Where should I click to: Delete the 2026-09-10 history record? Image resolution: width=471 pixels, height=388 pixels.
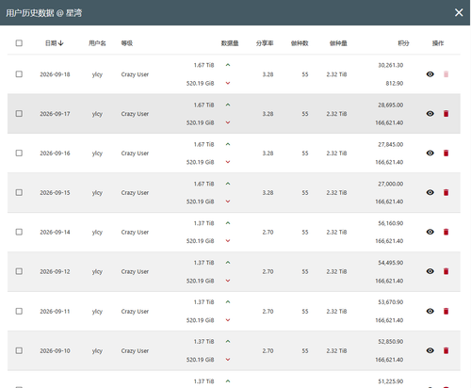click(x=446, y=350)
